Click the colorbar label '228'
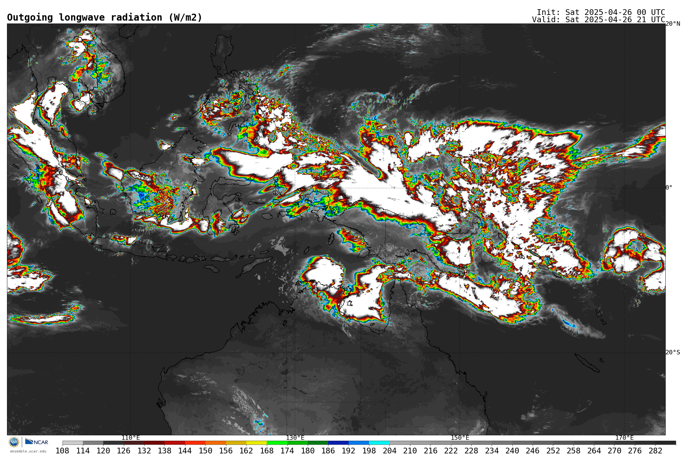This screenshot has height=455, width=686. 471,451
